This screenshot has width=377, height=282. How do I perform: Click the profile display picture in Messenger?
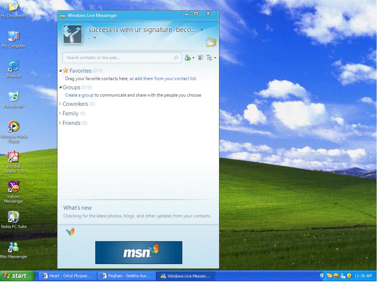pyautogui.click(x=72, y=34)
